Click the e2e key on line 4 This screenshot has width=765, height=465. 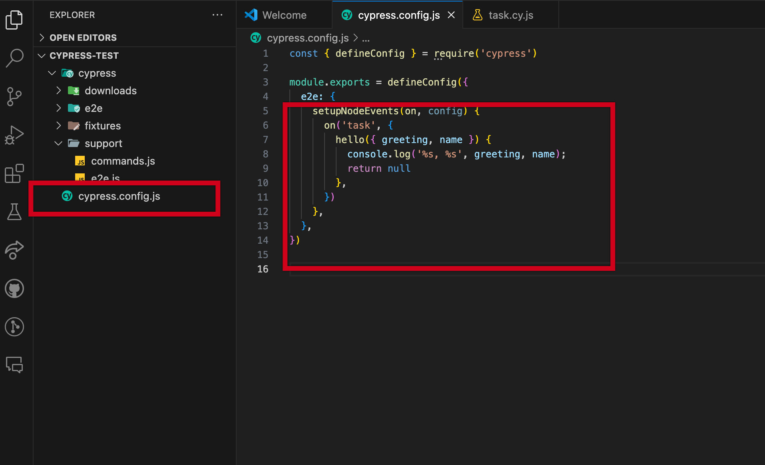point(309,96)
